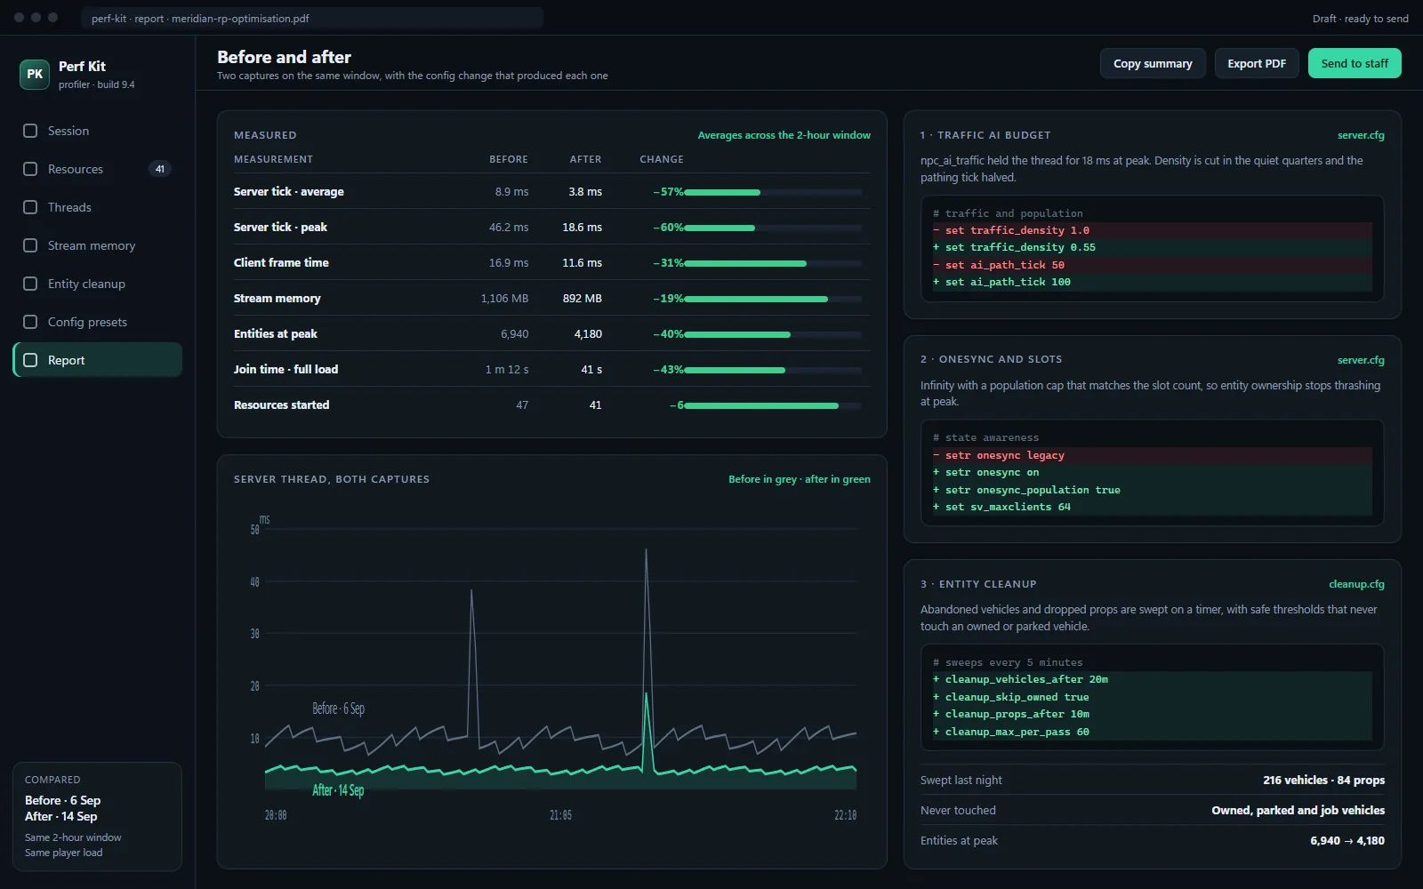
Task: Click the 21:05 time axis label
Action: 560,815
